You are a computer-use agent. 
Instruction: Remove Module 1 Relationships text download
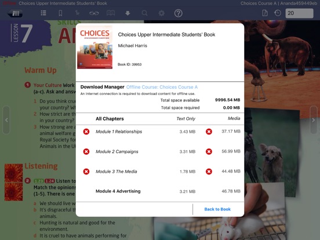[86, 132]
